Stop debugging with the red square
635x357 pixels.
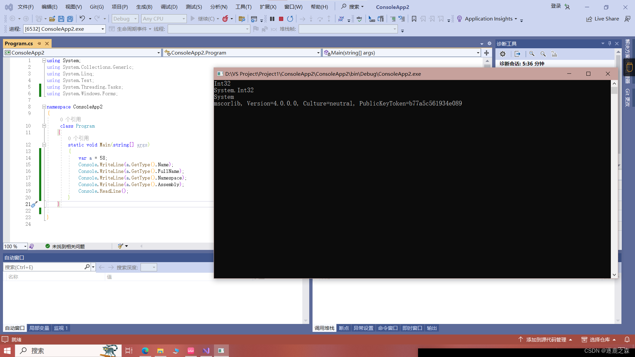281,19
